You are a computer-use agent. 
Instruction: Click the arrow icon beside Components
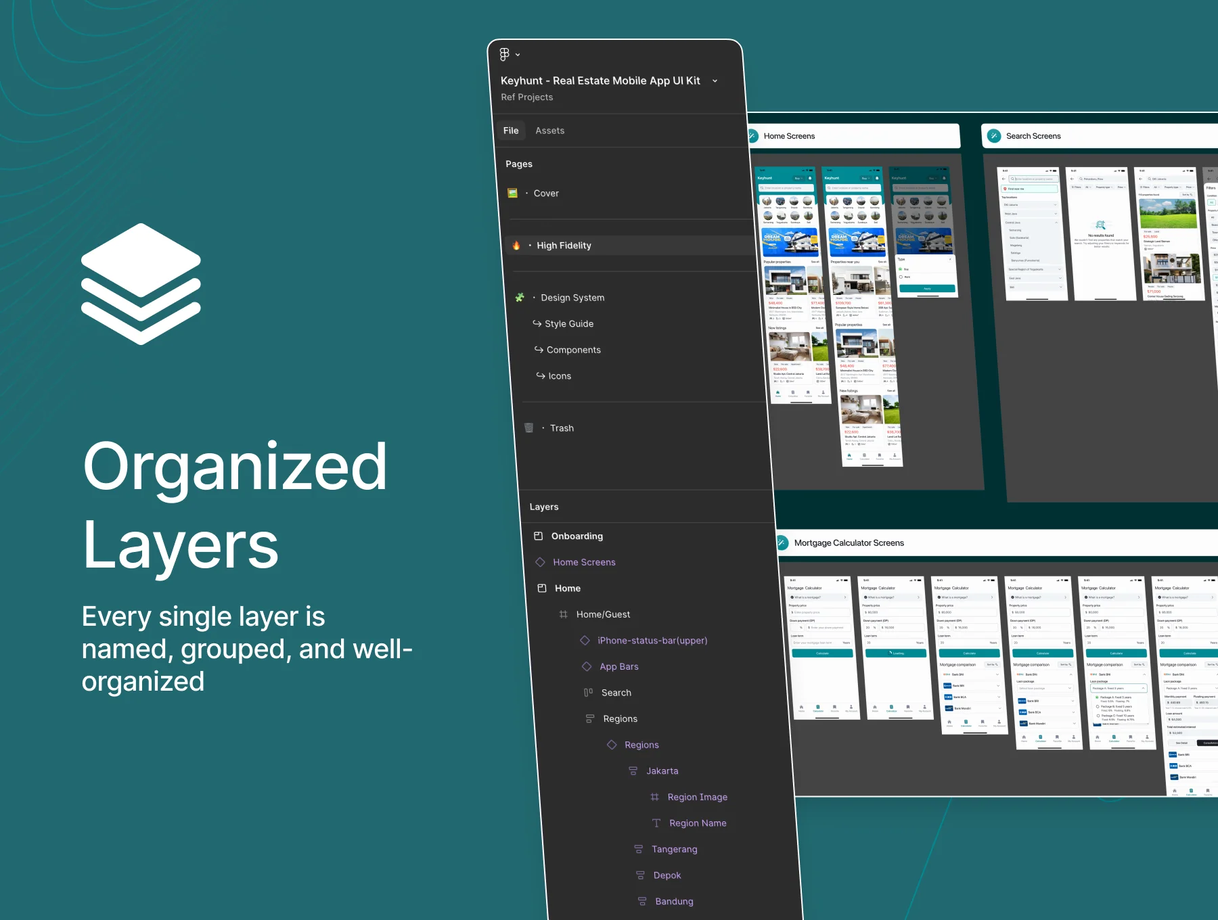pos(539,350)
